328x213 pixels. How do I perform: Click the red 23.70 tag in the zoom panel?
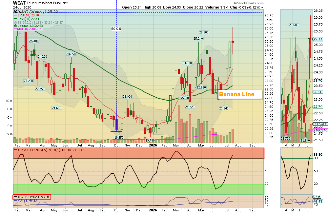(318, 81)
